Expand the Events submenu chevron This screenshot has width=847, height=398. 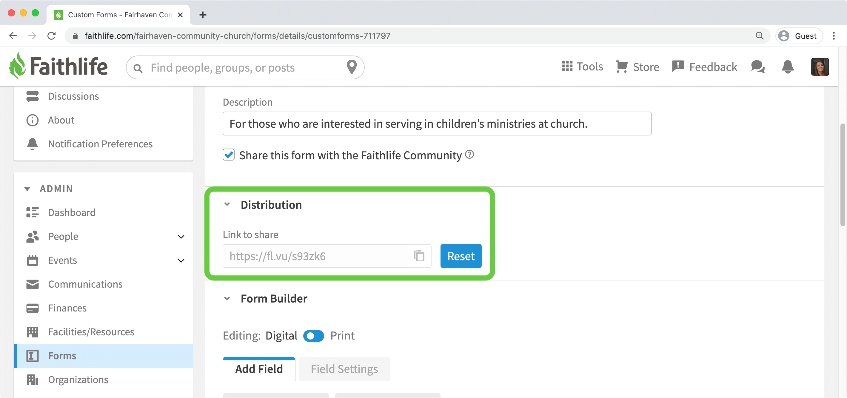[x=181, y=261]
